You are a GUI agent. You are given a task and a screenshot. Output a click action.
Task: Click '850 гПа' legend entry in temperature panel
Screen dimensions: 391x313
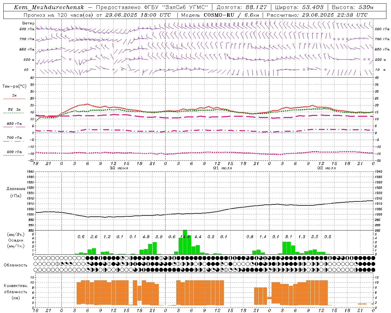pos(14,124)
